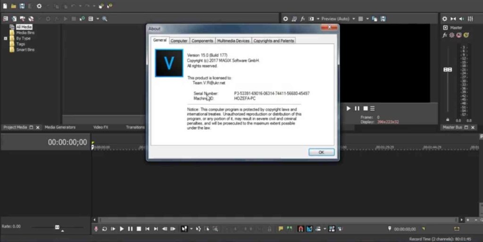The image size is (483, 242).
Task: Click the magnifier search icon in Project Media
Action: pos(105,19)
